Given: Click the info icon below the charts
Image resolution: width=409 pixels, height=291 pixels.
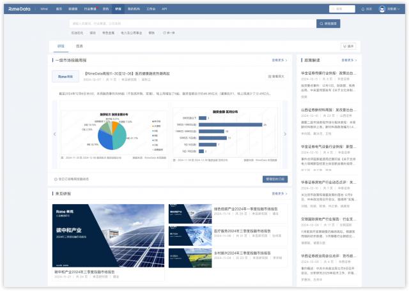Looking at the screenshot, I should click(56, 179).
